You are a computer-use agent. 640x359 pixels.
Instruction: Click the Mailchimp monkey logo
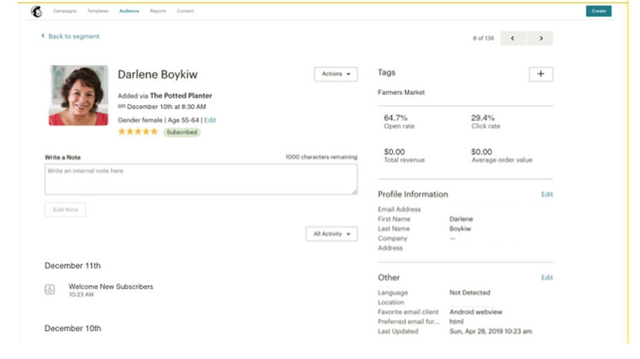point(37,11)
